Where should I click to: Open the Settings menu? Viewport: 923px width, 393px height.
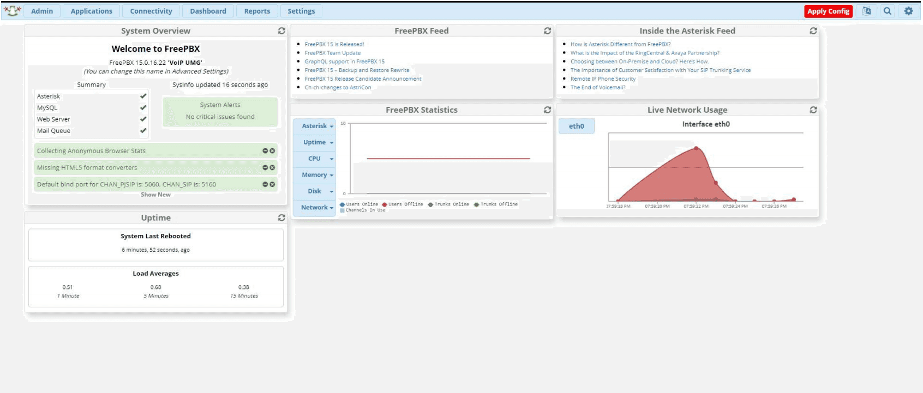point(301,11)
